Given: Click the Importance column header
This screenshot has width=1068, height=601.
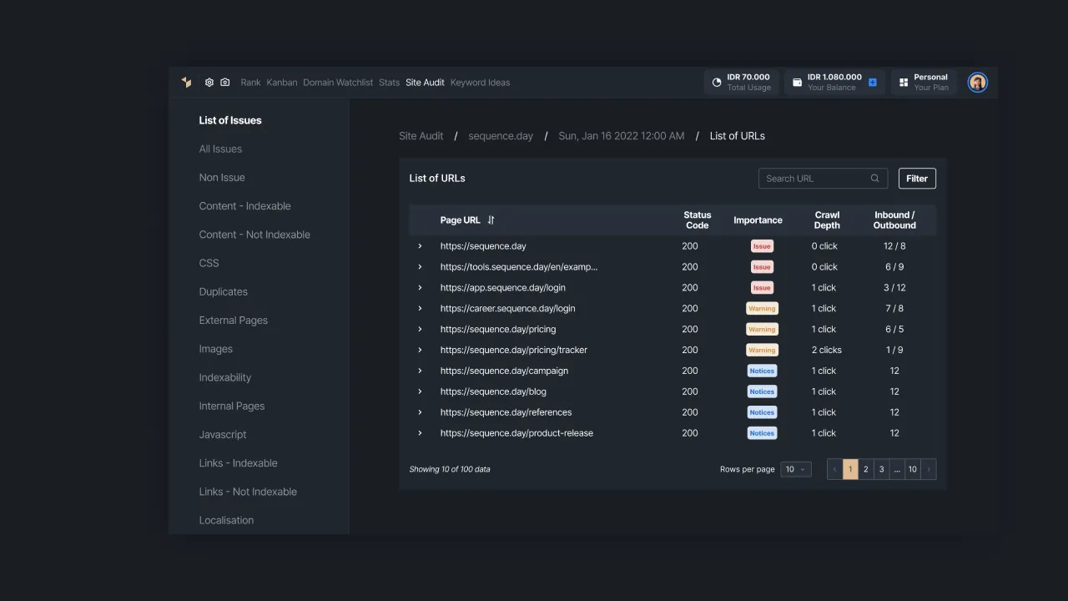Looking at the screenshot, I should 758,220.
